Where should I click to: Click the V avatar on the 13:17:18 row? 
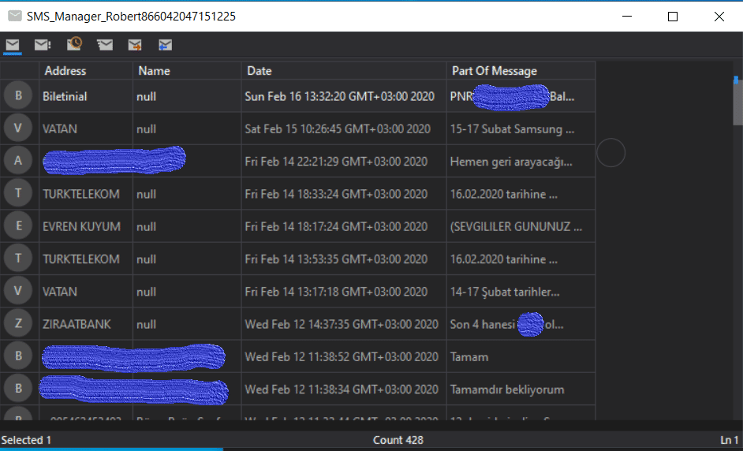[x=18, y=291]
